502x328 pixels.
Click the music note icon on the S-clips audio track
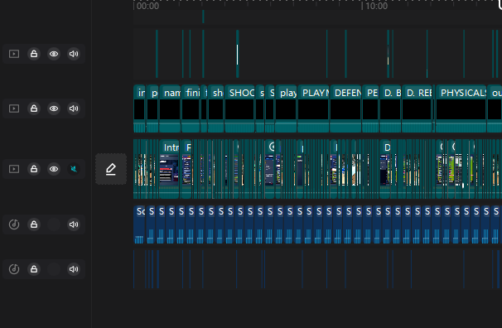coord(14,224)
